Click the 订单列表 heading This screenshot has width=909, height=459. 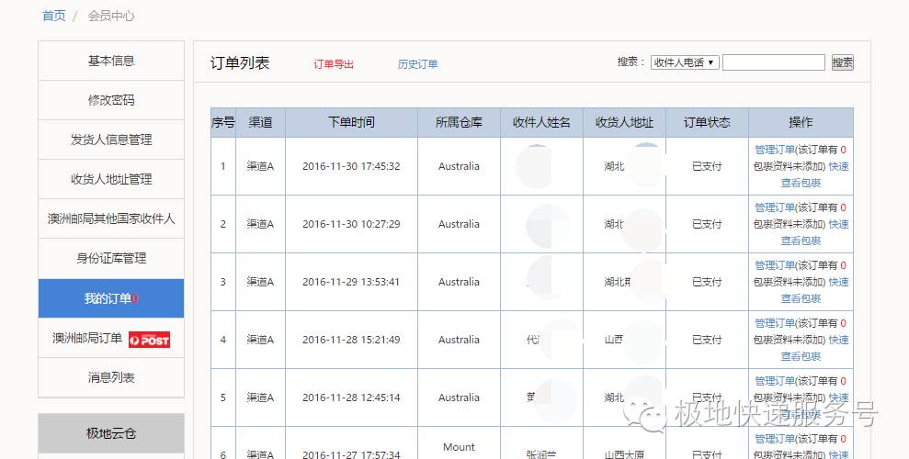[240, 63]
